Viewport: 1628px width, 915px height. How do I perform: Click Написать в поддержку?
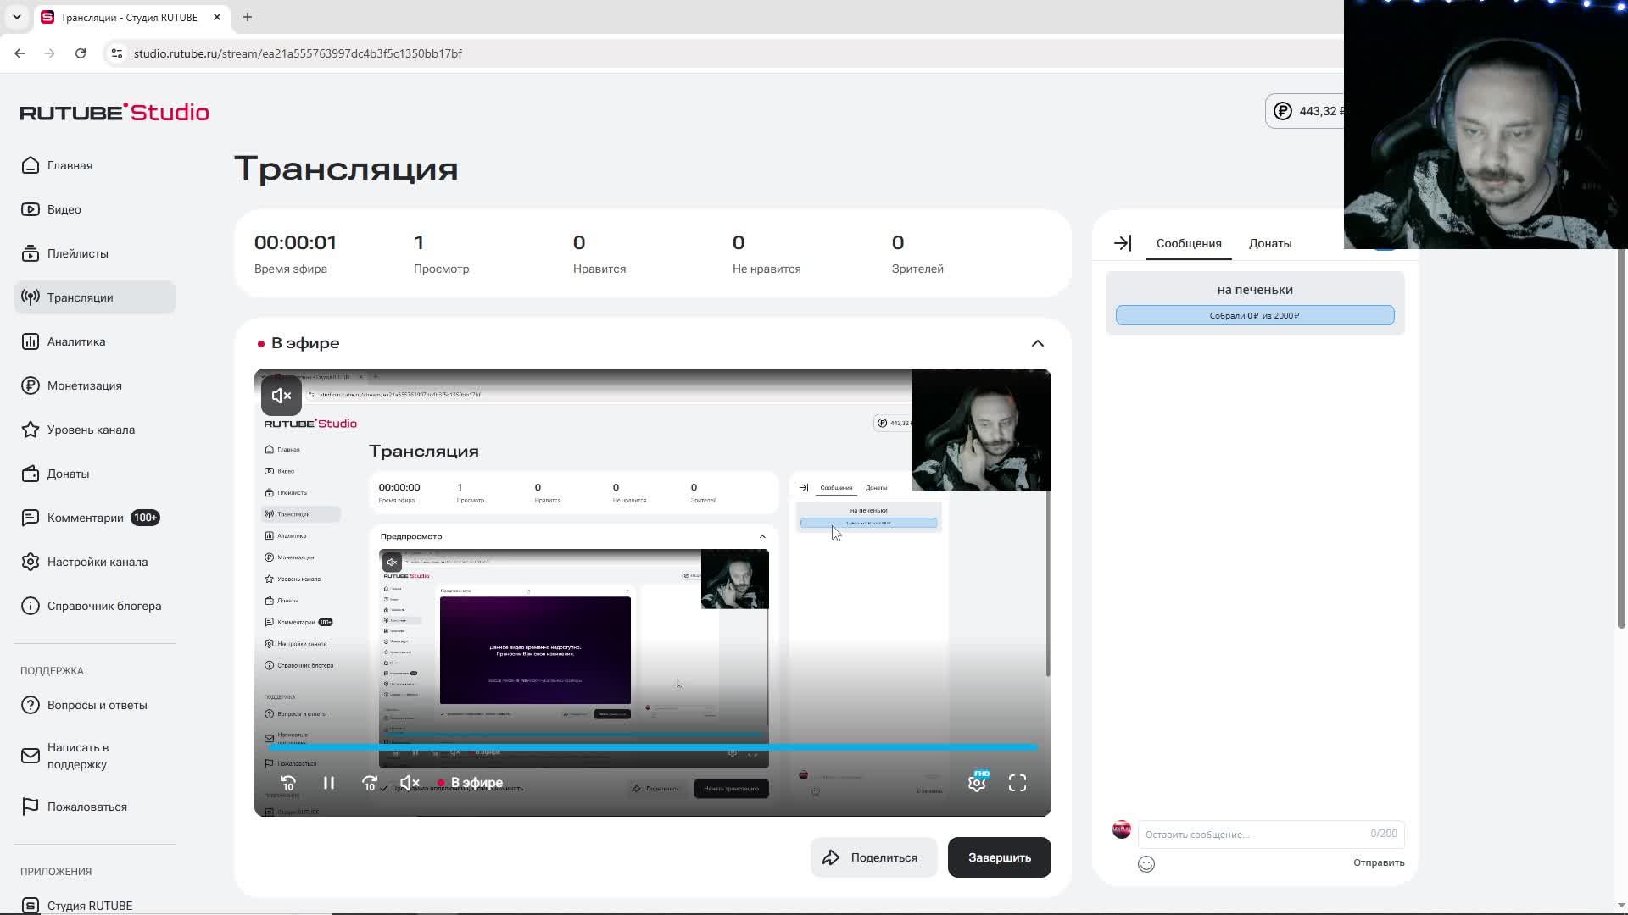[77, 756]
